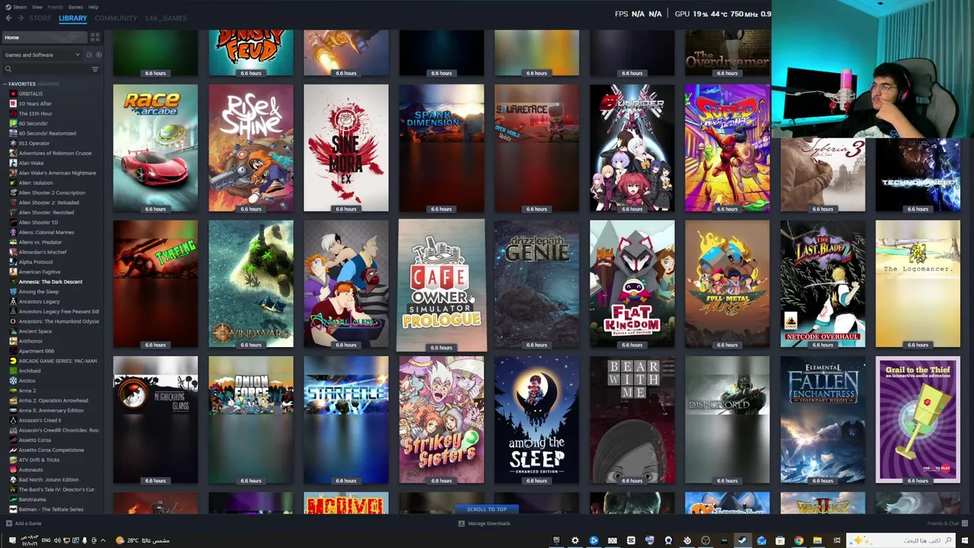
Task: Open Alan Wake icon in sidebar
Action: coord(13,163)
